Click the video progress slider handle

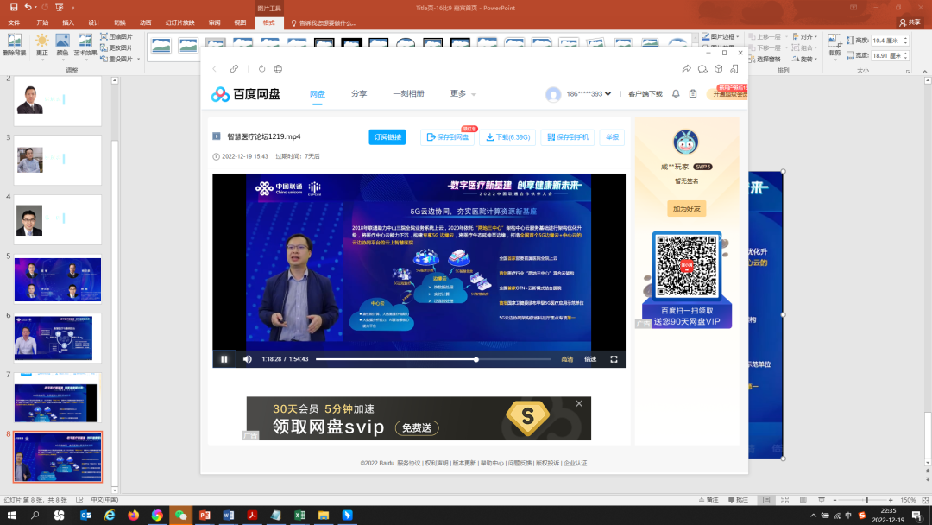pyautogui.click(x=476, y=359)
